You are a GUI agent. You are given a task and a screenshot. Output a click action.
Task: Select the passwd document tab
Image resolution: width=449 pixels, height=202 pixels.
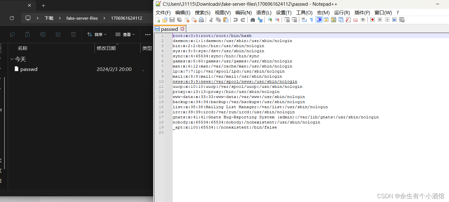[169, 29]
